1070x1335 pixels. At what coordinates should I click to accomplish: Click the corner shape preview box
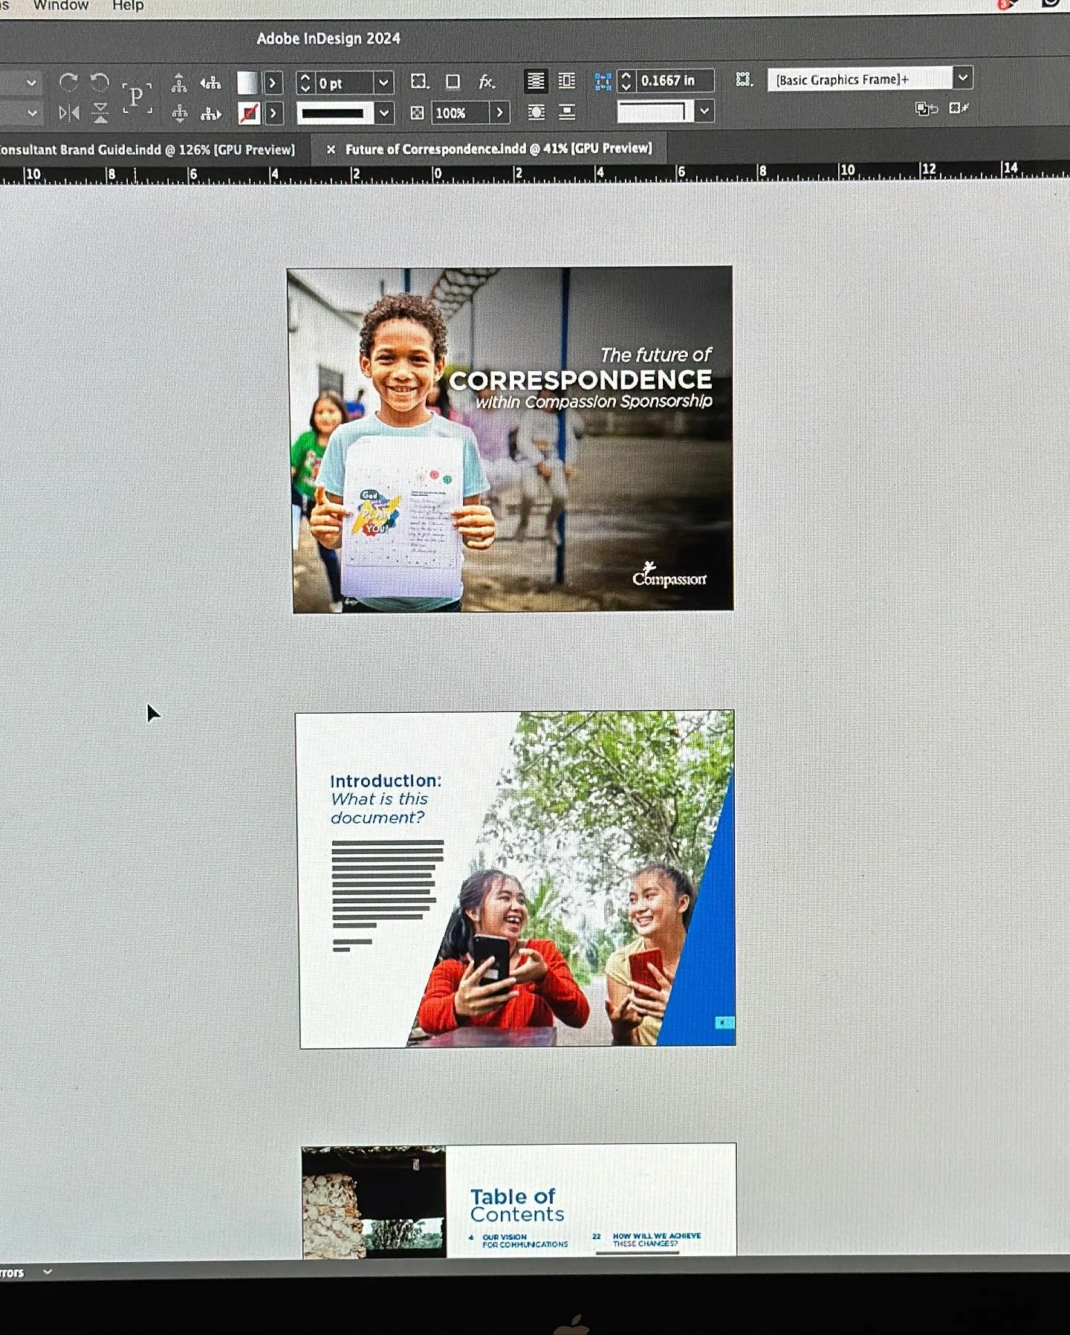(655, 111)
